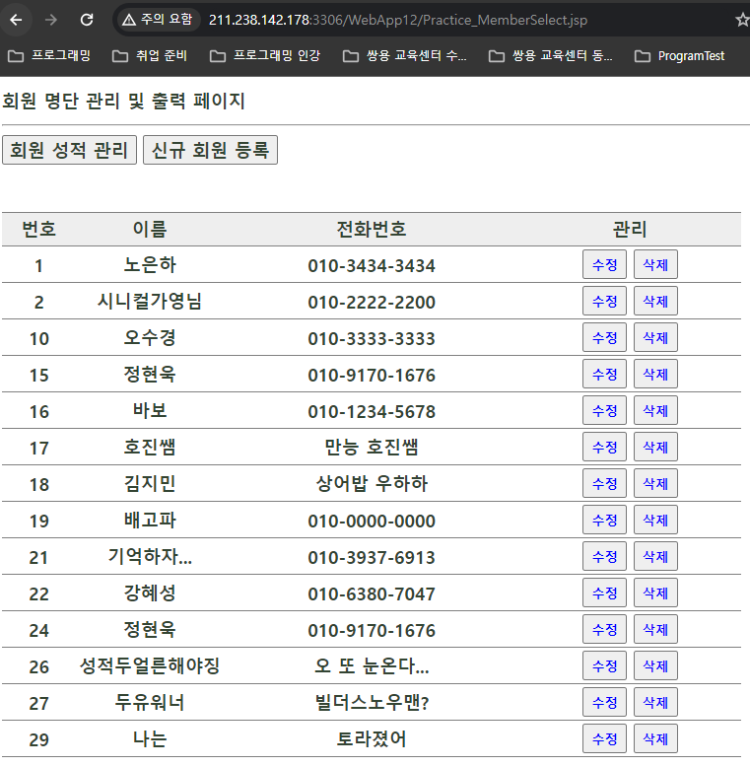This screenshot has height=767, width=750.
Task: Click the 만능 호진쌤 cell
Action: coord(372,448)
